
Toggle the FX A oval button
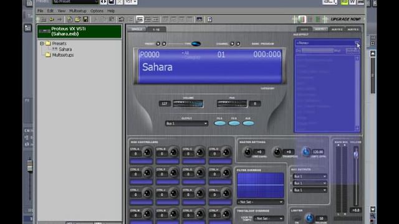click(x=220, y=123)
